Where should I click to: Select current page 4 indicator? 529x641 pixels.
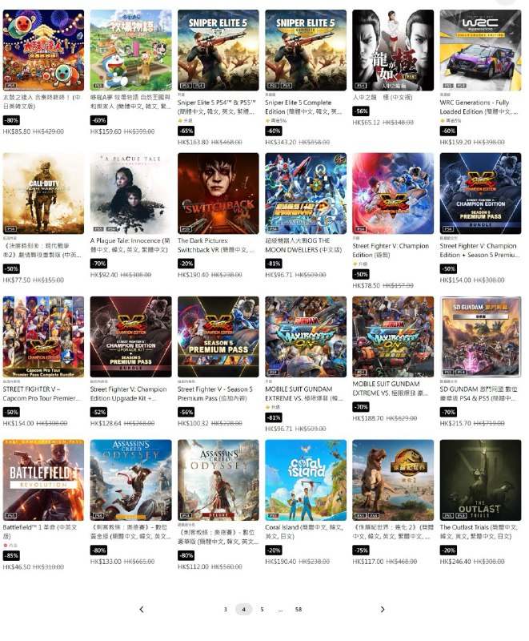click(243, 609)
